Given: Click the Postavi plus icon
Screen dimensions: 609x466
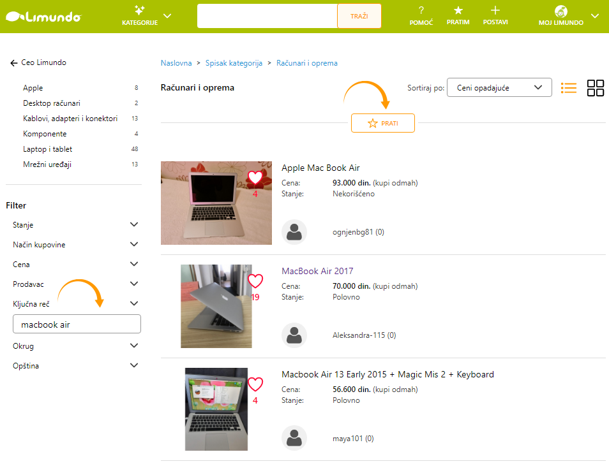Looking at the screenshot, I should point(495,10).
